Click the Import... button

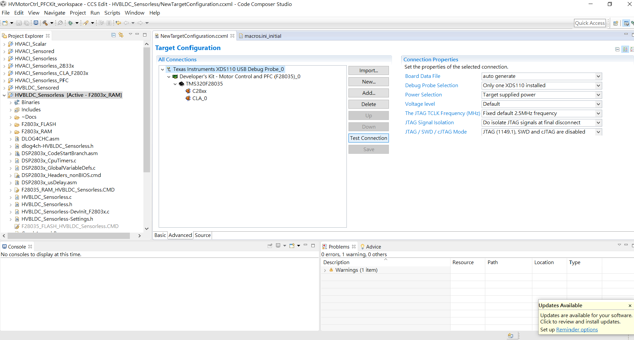(369, 71)
